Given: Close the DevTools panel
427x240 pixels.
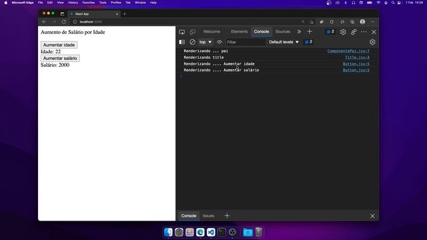Looking at the screenshot, I should (374, 32).
